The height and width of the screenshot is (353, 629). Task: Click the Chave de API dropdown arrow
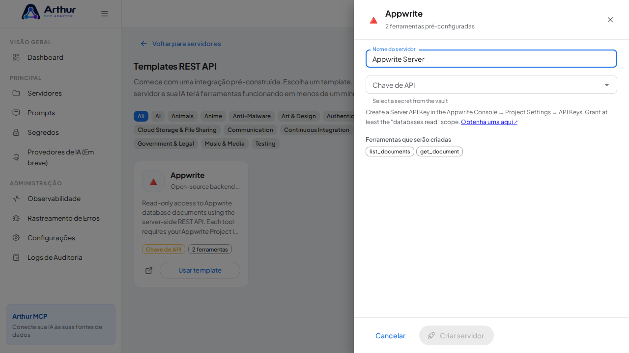click(x=607, y=85)
